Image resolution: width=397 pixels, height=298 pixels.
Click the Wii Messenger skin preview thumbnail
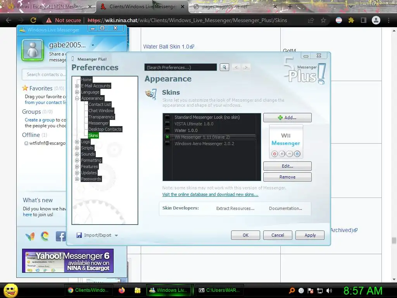[x=286, y=142]
